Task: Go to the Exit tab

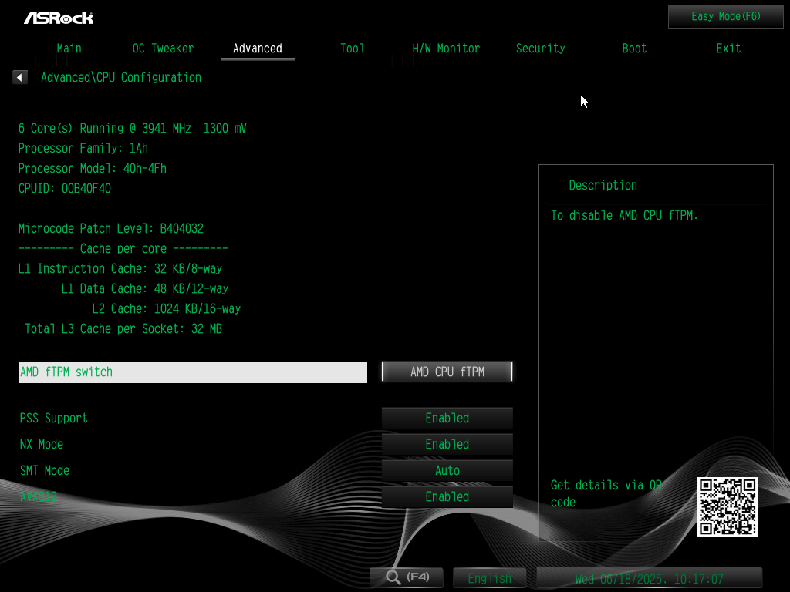Action: click(728, 49)
